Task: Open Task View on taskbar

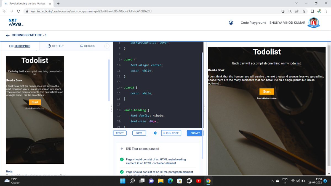Action: click(142, 181)
